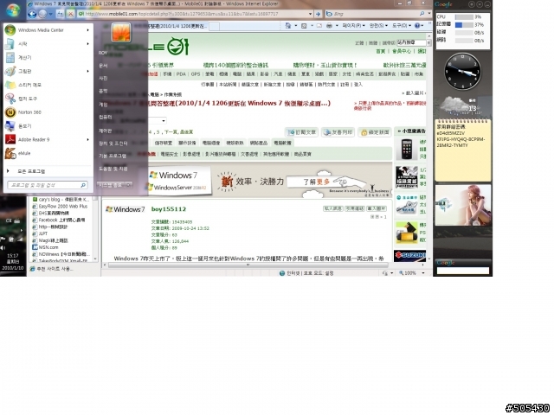Open Magnifier (돋보기) program
The width and height of the screenshot is (554, 415).
pos(48,126)
